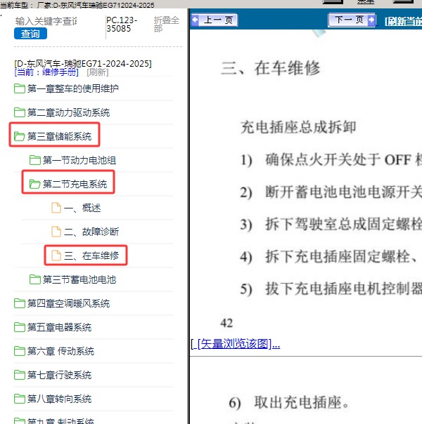This screenshot has height=424, width=422.
Task: Click the [当前：维修手册] link
Action: pos(46,72)
